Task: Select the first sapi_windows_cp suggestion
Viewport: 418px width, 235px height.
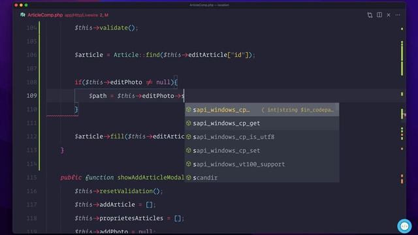Action: click(x=262, y=110)
